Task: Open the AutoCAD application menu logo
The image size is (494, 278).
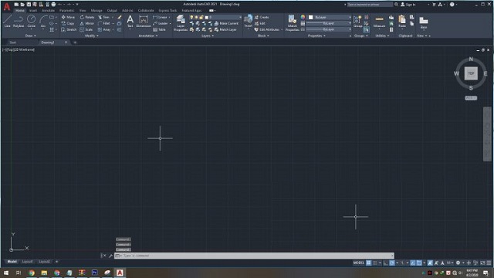Action: click(x=7, y=6)
